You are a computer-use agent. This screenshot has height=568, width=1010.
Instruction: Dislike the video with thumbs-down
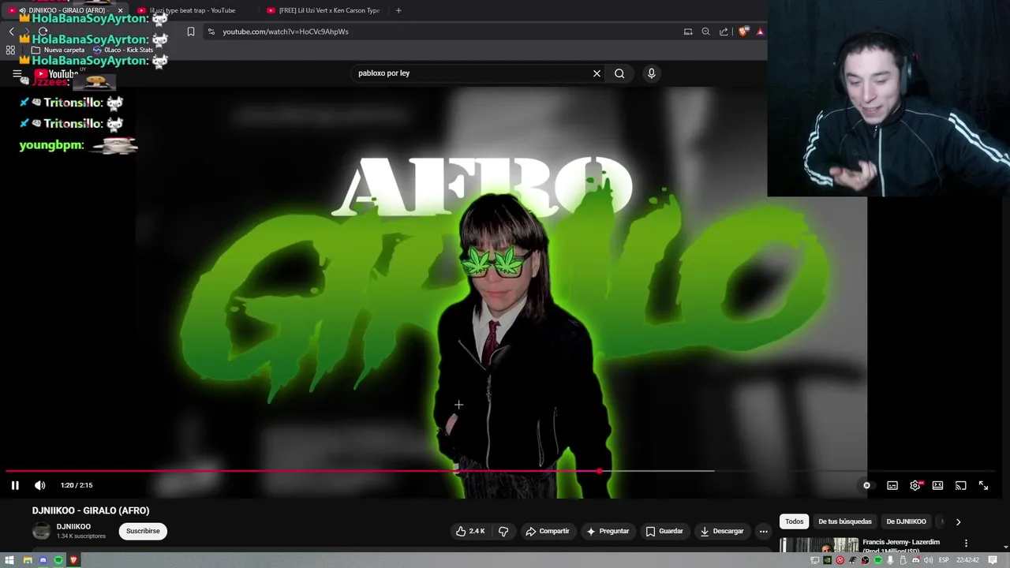(503, 531)
